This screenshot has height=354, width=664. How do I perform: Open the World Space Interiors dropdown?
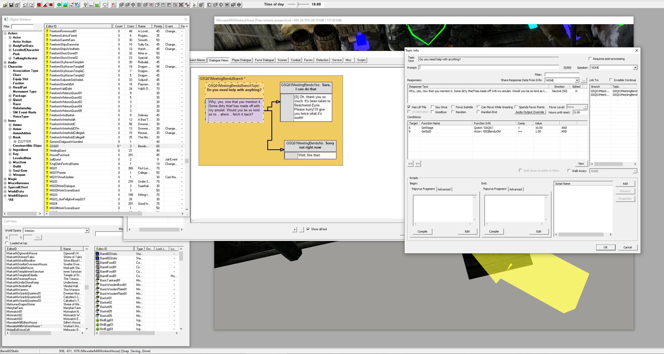pyautogui.click(x=56, y=230)
